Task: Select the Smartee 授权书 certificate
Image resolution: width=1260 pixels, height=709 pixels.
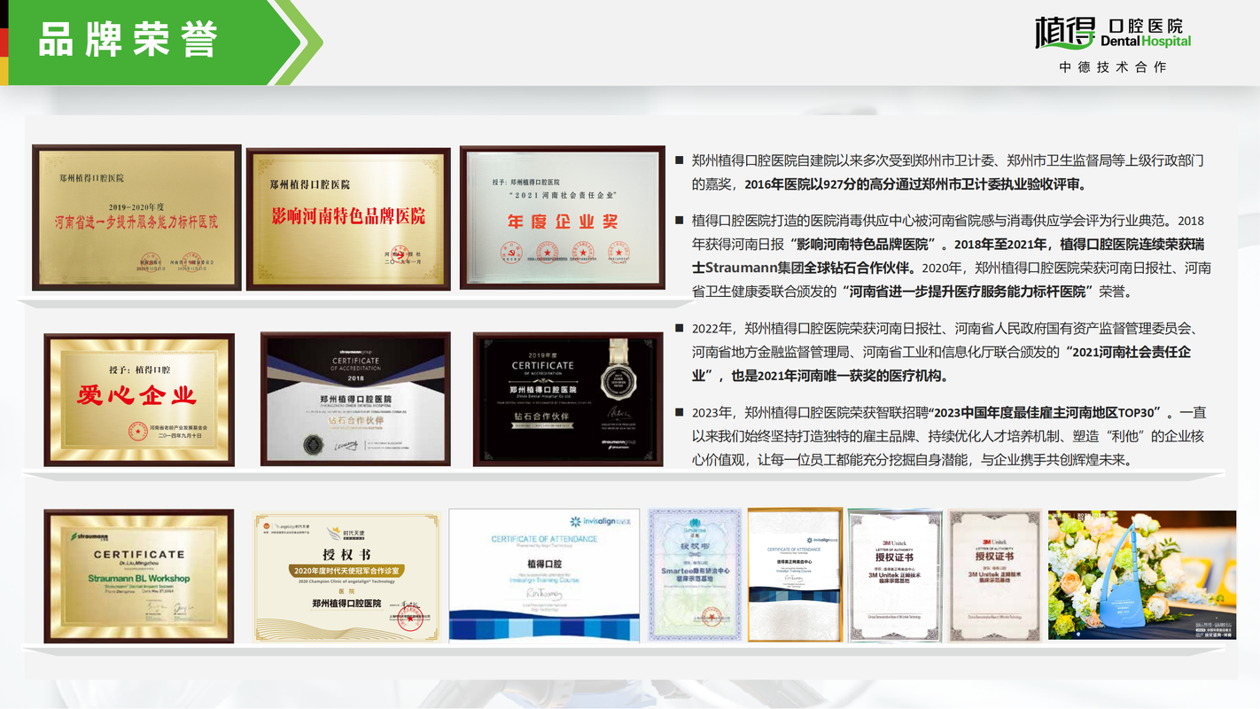Action: tap(694, 574)
